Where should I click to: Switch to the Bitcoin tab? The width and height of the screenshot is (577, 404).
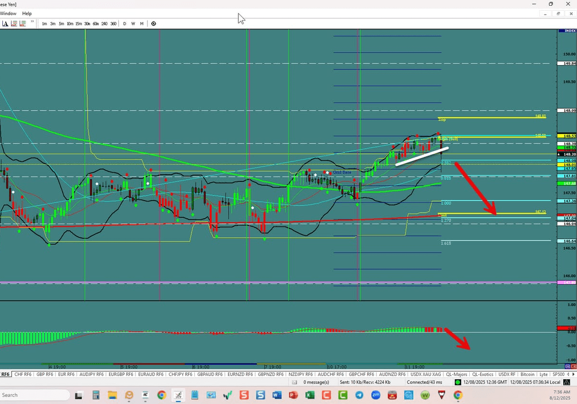[527, 374]
